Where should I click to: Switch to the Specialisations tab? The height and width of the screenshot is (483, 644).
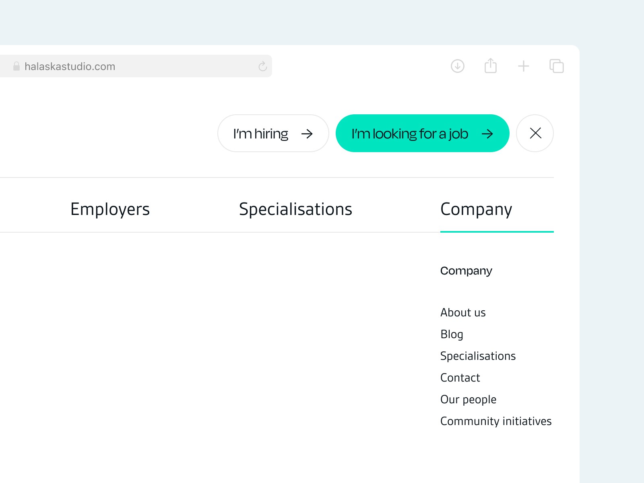(295, 209)
